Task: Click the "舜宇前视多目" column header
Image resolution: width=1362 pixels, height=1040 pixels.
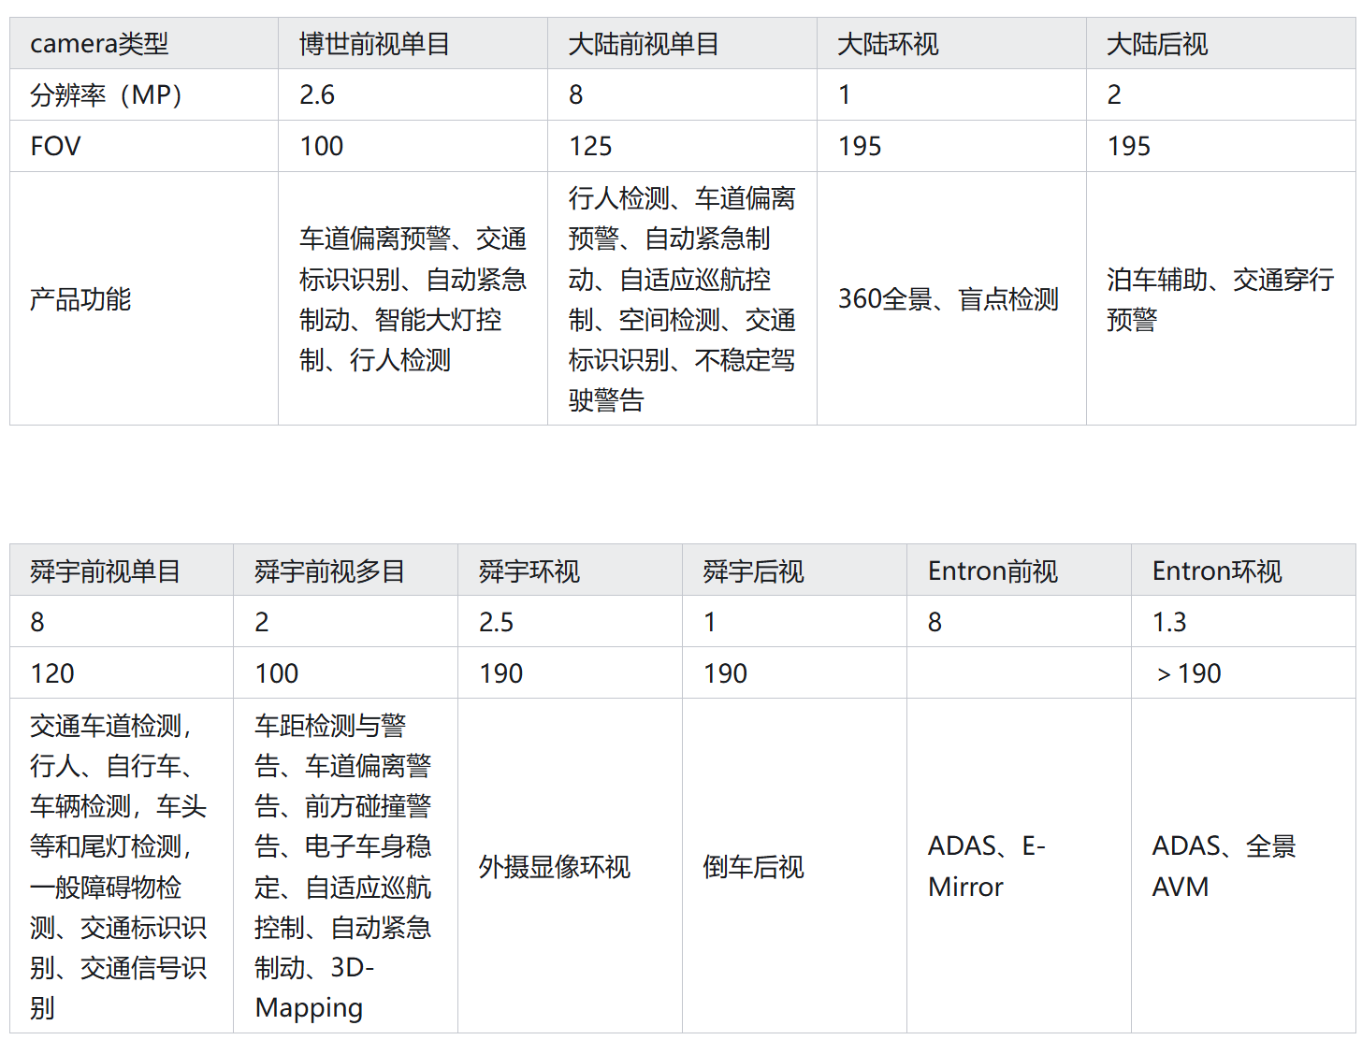Action: coord(345,571)
